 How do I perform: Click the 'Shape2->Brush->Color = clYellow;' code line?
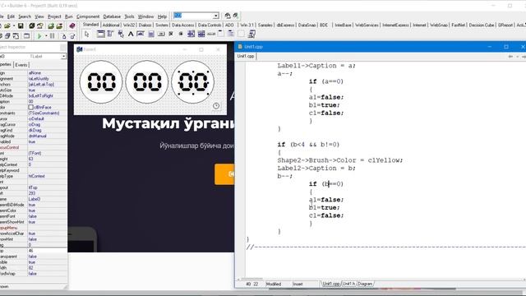340,160
